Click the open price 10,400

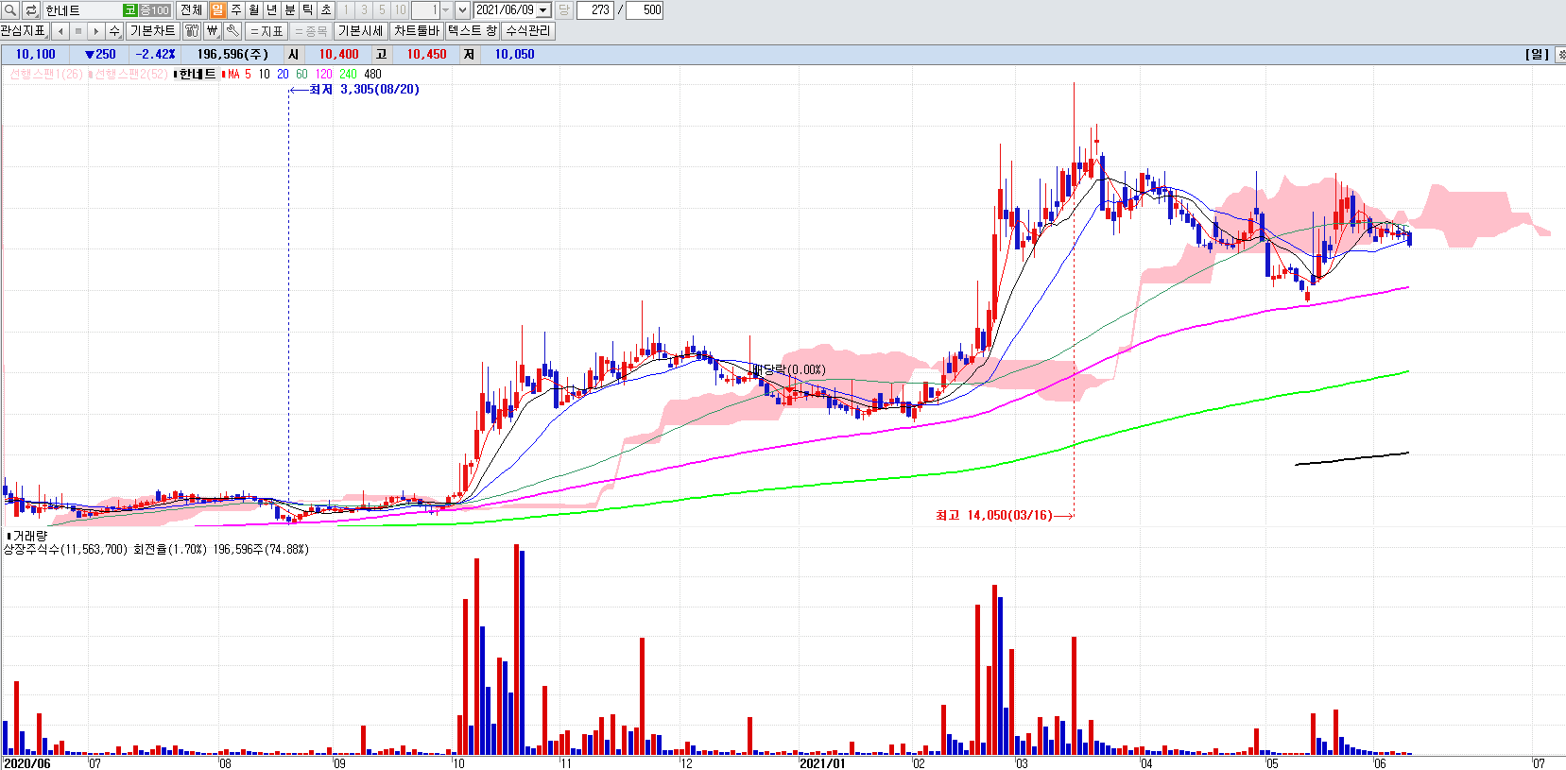pyautogui.click(x=338, y=55)
